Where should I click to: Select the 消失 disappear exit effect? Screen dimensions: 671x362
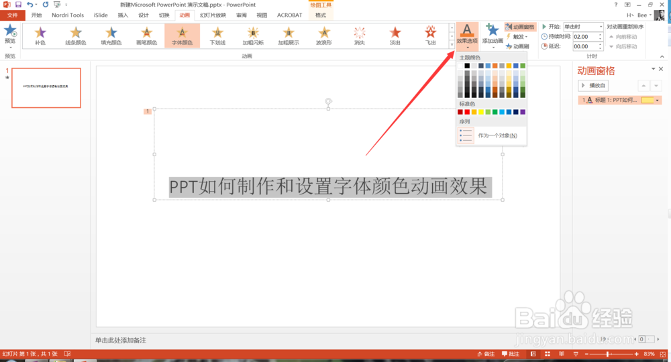[360, 35]
